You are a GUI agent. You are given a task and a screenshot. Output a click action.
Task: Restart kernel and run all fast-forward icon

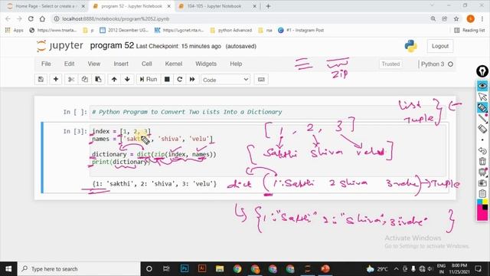(192, 80)
